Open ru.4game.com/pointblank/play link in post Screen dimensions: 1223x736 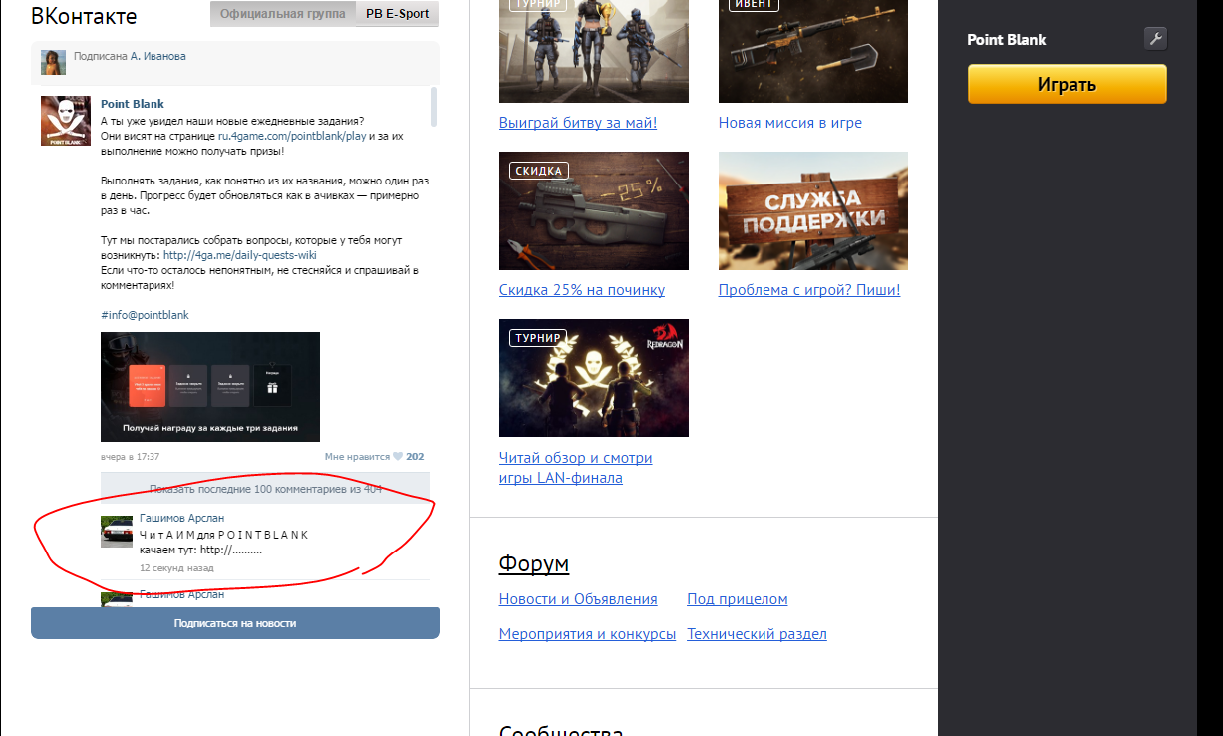coord(292,135)
